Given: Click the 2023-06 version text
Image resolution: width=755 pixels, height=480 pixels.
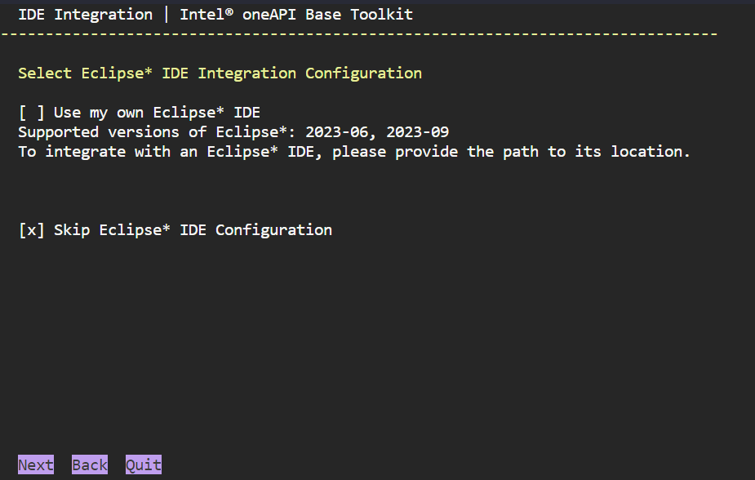Looking at the screenshot, I should coord(336,132).
